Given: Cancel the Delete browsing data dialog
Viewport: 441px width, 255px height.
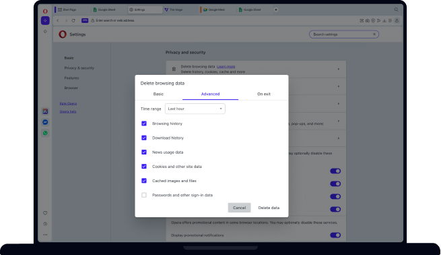Looking at the screenshot, I should pos(239,208).
